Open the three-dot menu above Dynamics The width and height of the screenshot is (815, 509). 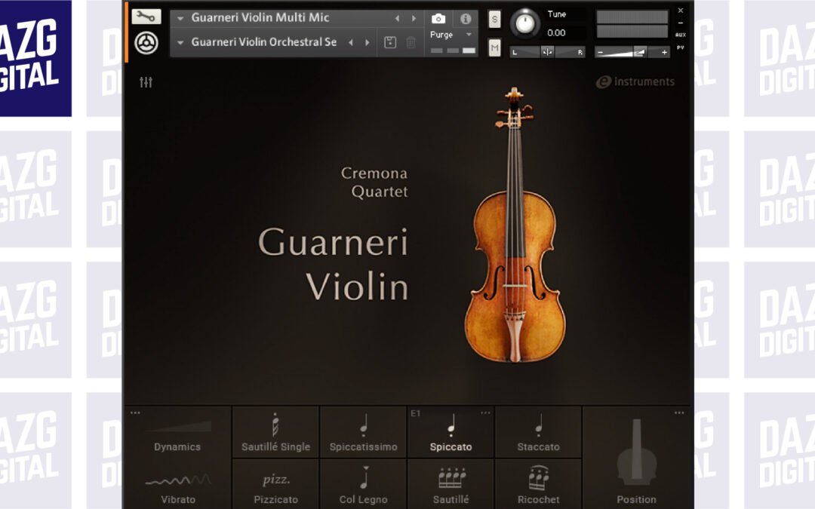click(135, 413)
